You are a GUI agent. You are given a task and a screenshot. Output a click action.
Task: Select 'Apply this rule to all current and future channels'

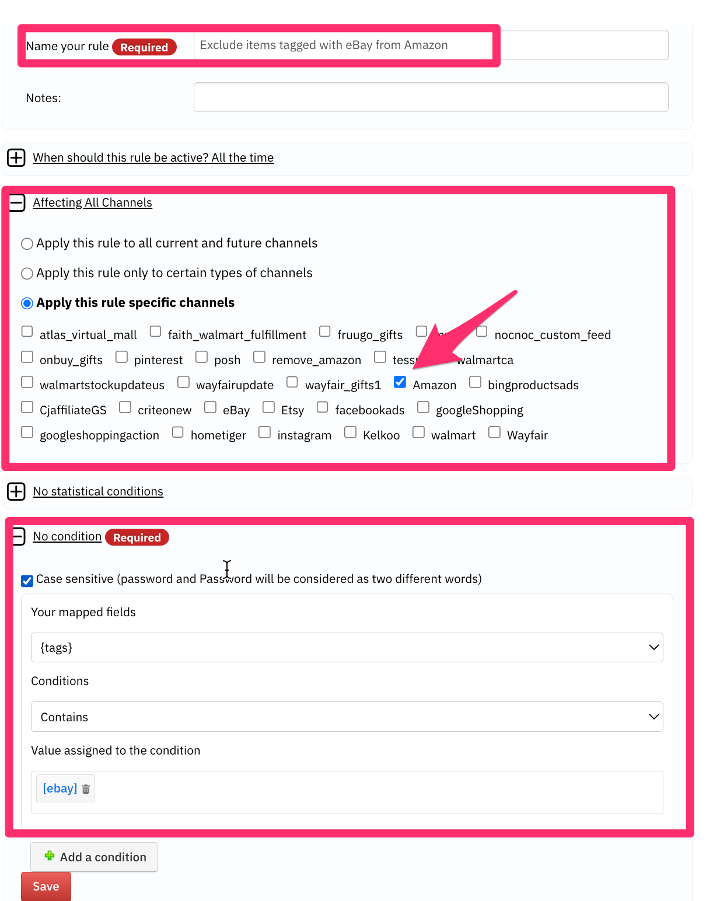tap(27, 244)
